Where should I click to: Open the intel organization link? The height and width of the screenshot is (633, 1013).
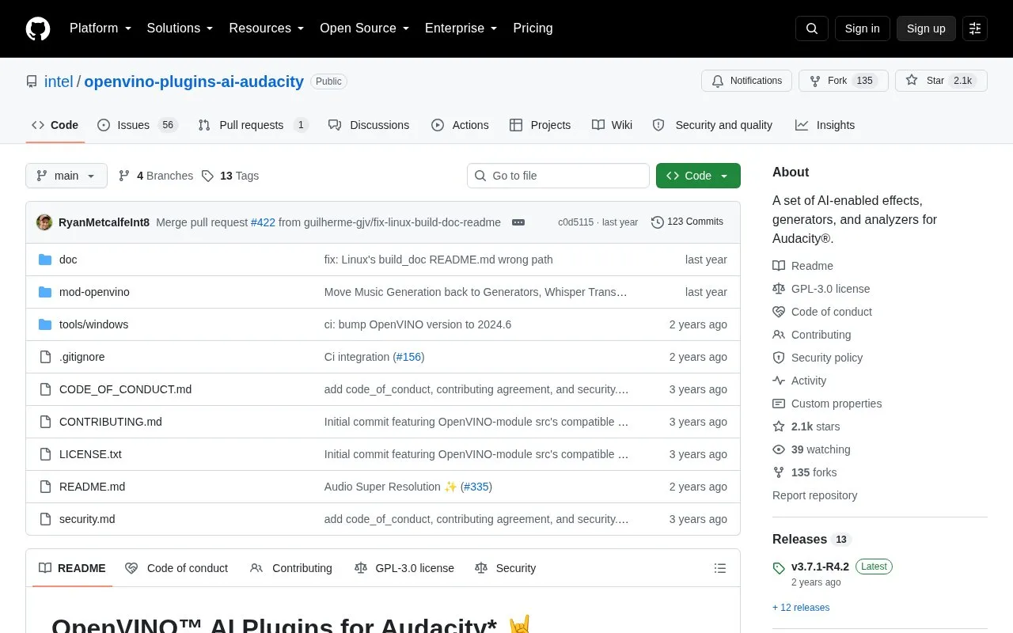click(x=59, y=81)
